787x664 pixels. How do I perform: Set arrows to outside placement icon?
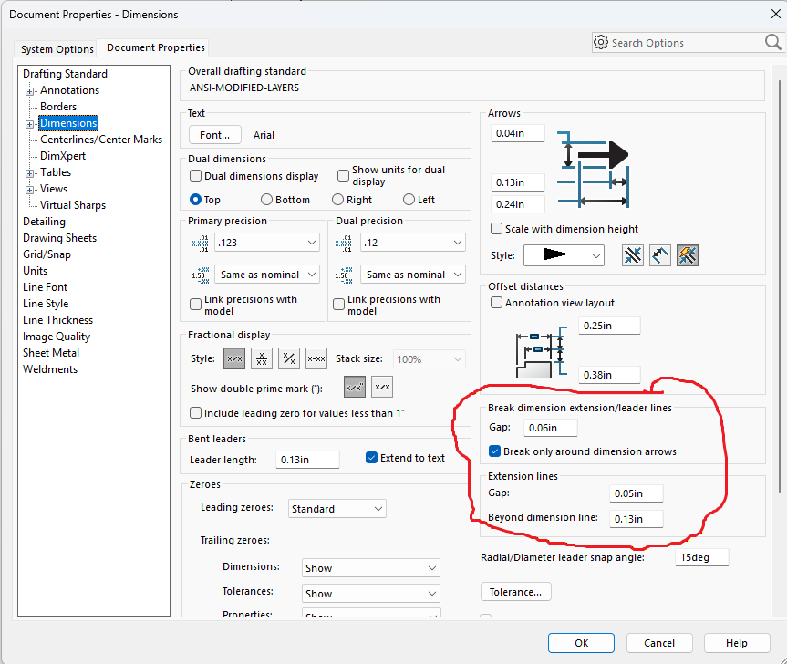coord(633,256)
